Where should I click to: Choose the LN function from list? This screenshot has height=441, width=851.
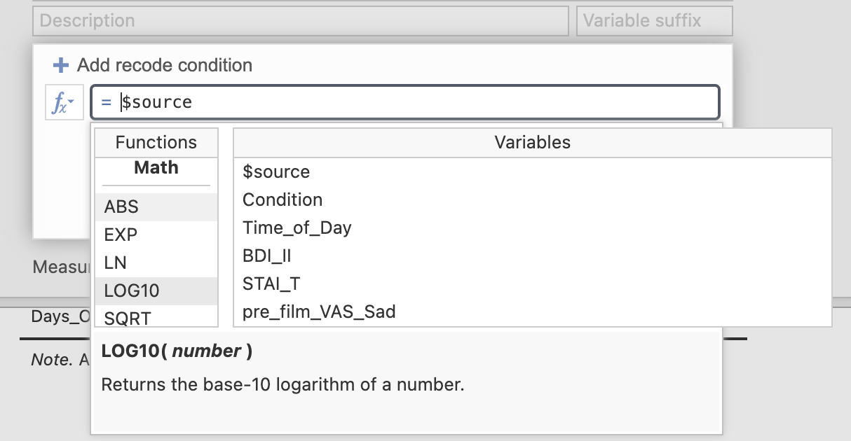(x=156, y=263)
